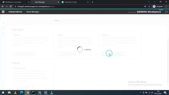
Task: Click the Independiente tenant label
Action: click(x=15, y=12)
